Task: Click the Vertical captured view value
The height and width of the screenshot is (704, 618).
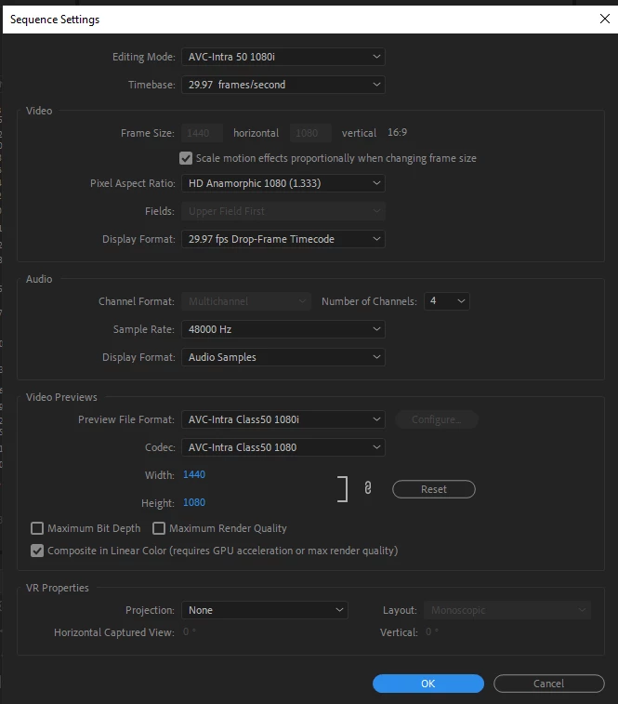Action: [432, 632]
